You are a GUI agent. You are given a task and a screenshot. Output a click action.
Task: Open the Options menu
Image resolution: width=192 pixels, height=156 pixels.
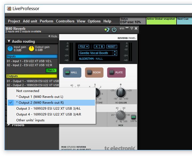tap(94, 21)
